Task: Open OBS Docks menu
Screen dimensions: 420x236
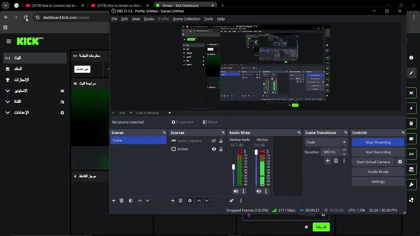Action: click(x=149, y=19)
